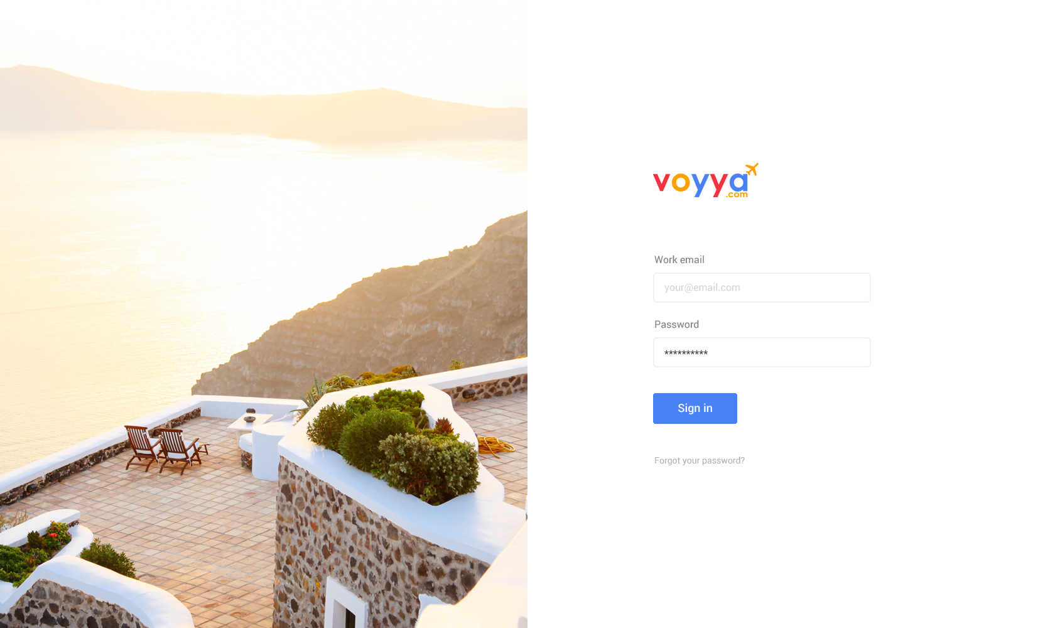Click the red letter 'v' in logo
The image size is (1055, 628).
[x=661, y=183]
